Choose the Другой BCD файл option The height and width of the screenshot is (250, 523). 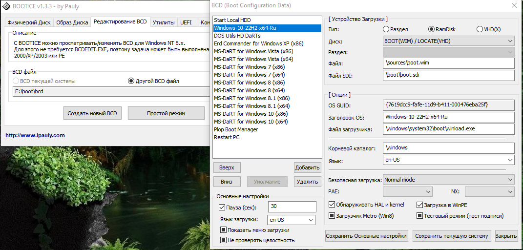point(131,81)
